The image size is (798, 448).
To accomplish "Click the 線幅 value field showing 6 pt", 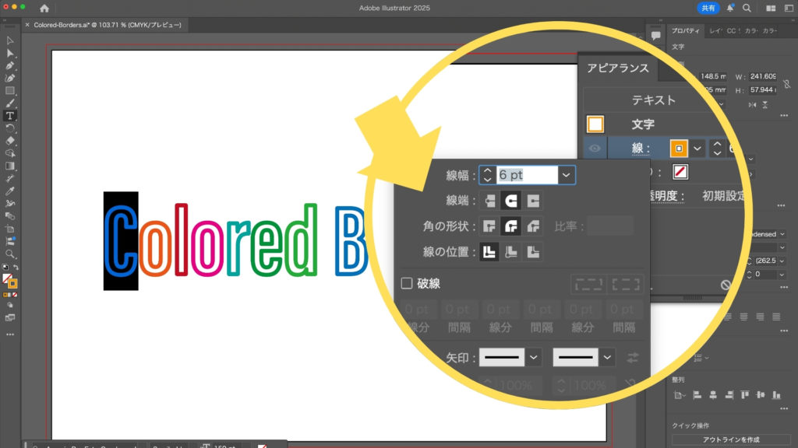I will pos(527,176).
